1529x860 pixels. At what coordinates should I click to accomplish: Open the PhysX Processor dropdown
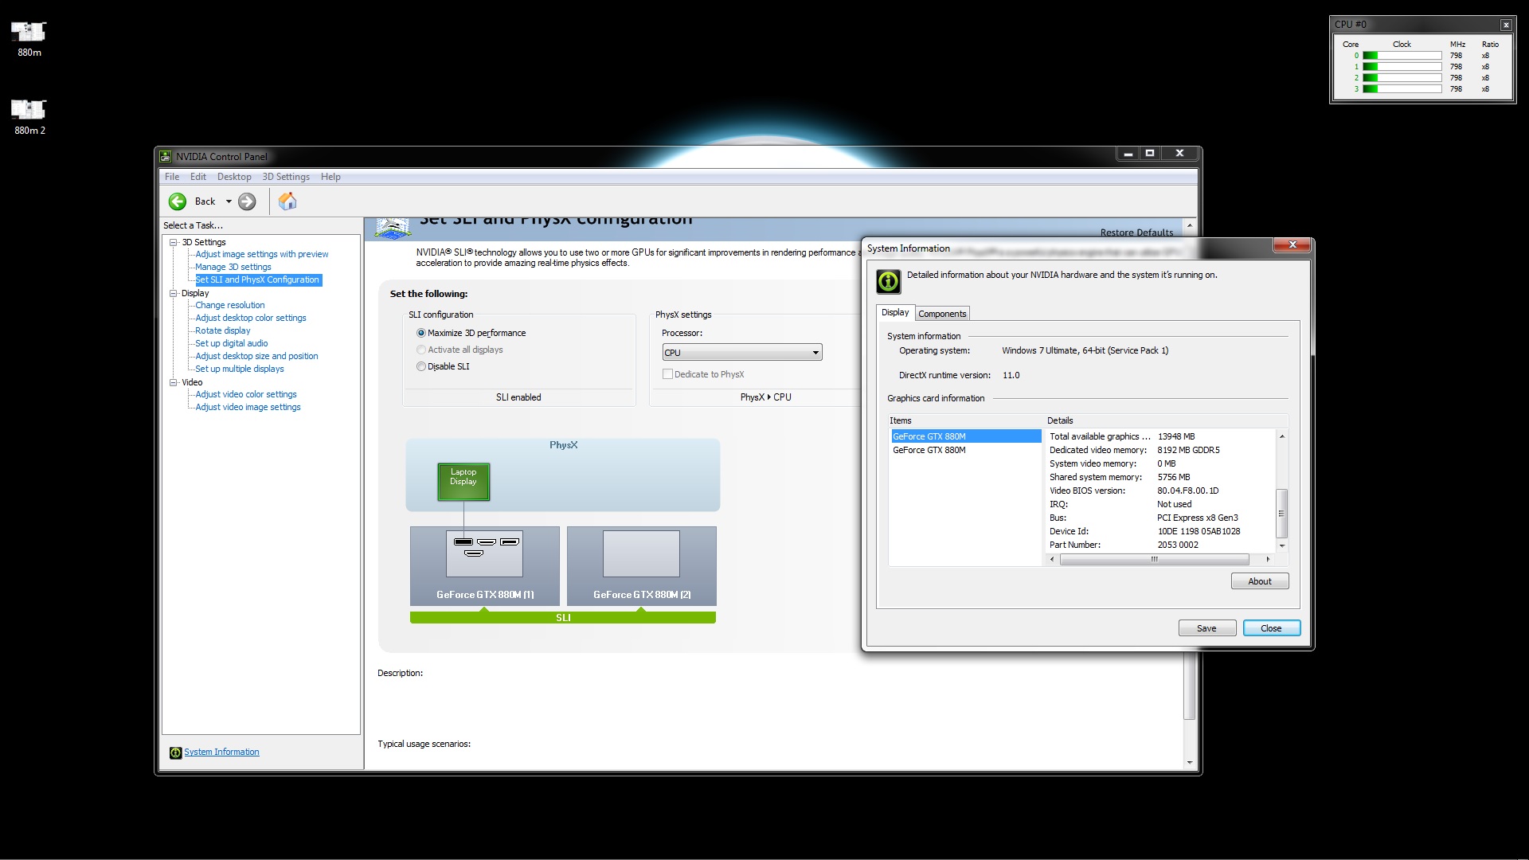(x=741, y=353)
